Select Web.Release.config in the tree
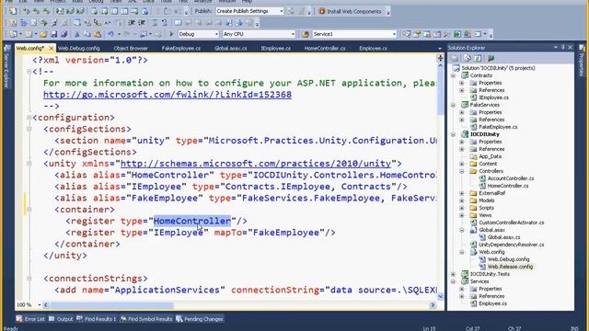Viewport: 589px width, 331px height. point(510,267)
